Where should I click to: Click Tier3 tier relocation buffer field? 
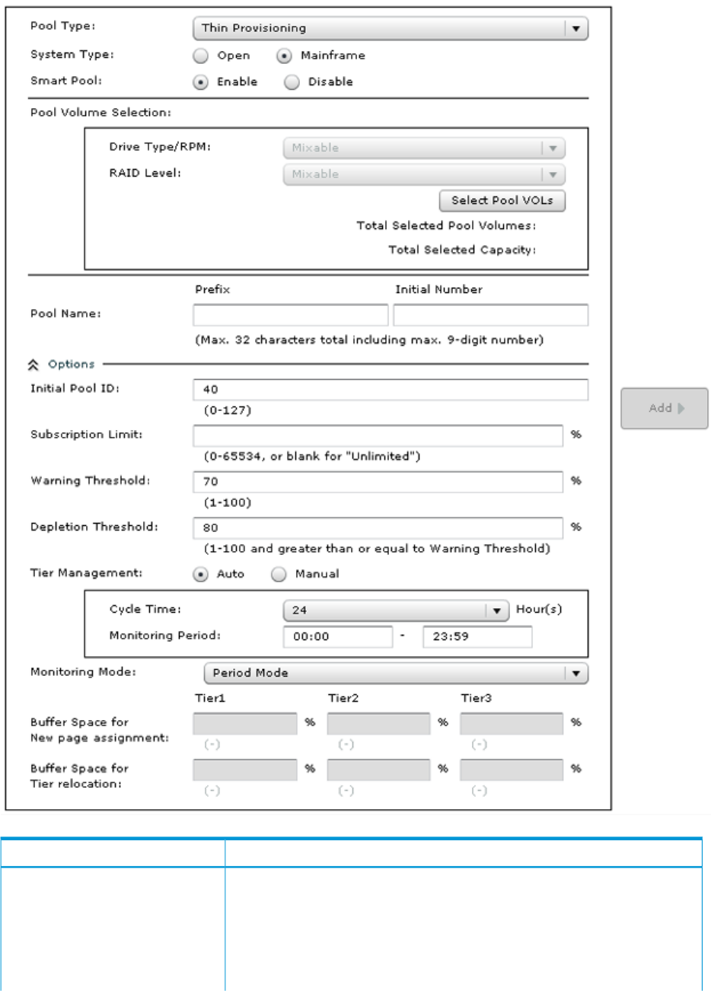click(x=512, y=770)
